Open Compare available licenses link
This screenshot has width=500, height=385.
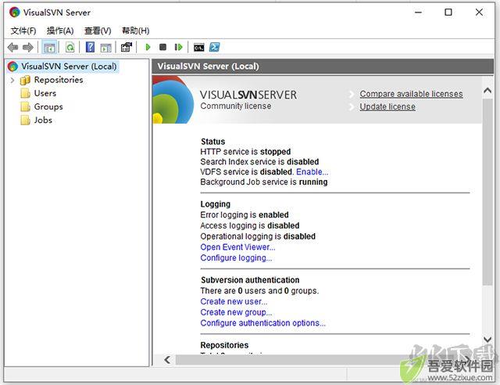point(412,94)
